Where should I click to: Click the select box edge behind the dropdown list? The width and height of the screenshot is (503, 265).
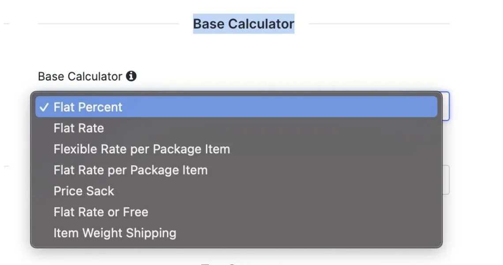446,106
